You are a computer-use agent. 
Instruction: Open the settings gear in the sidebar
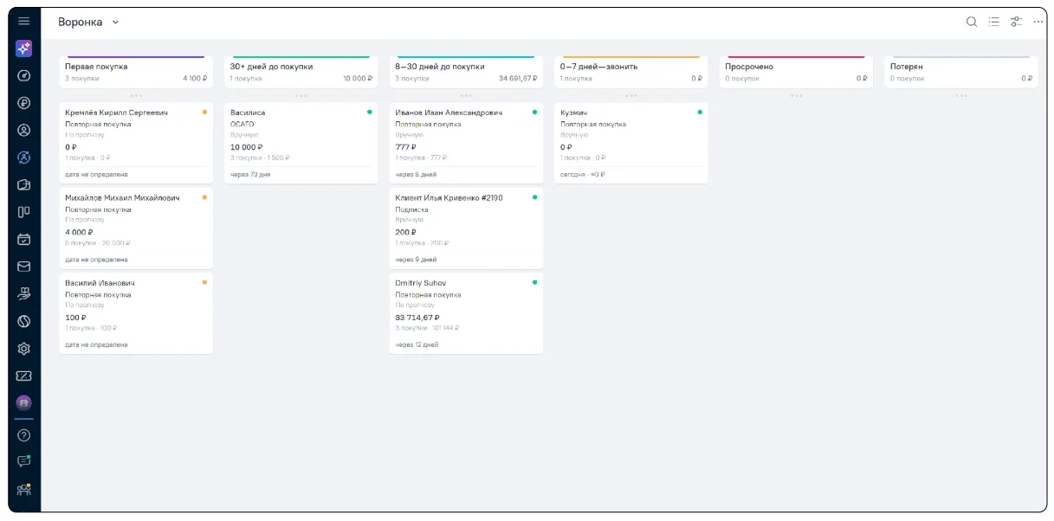(23, 349)
